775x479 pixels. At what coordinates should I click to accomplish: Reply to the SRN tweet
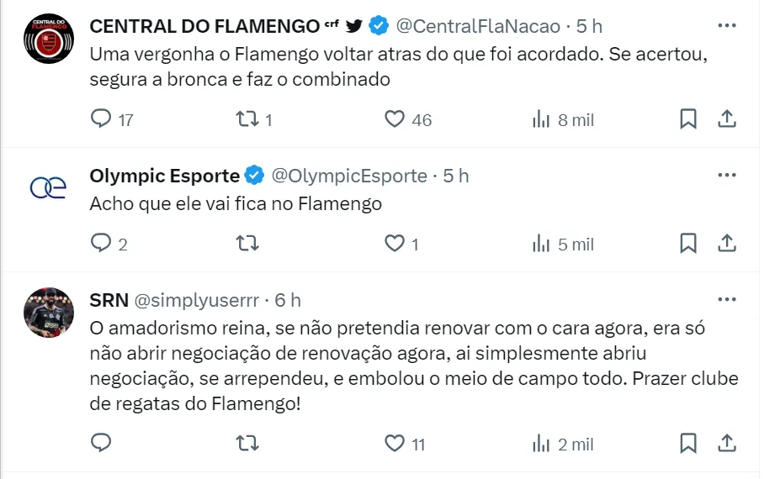(101, 443)
